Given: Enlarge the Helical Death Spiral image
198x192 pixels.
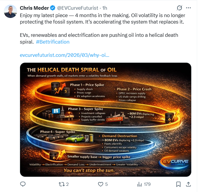Looking at the screenshot, I should coord(105,119).
